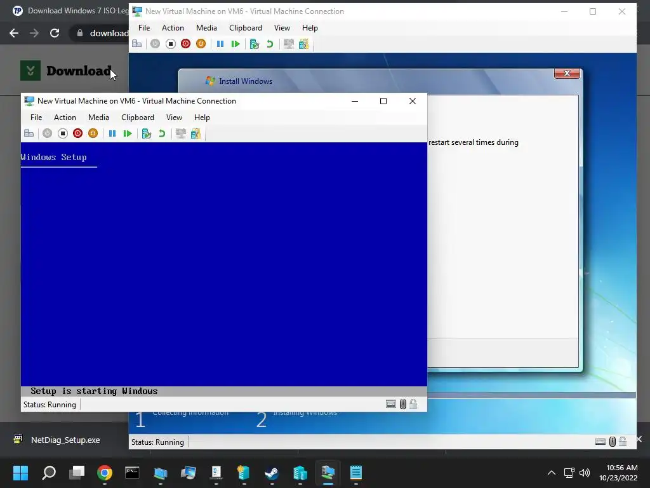Click Ctrl+Alt+Delete icon in background VM toolbar
650x488 pixels.
(137, 44)
